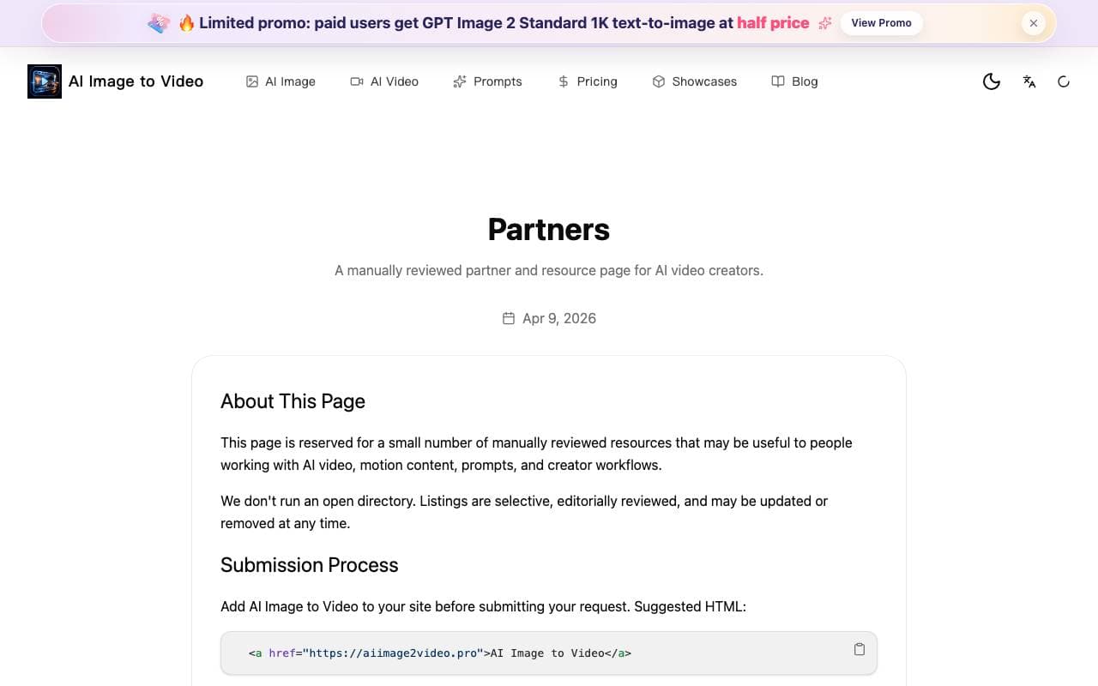Toggle dark mode with the moon icon
Viewport: 1098px width, 686px height.
992,81
